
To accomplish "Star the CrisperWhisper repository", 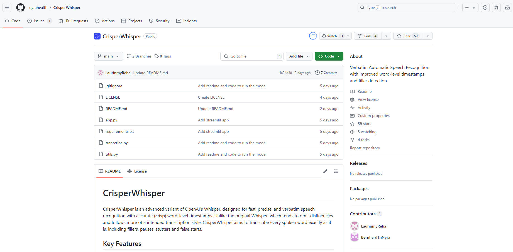I will (407, 36).
